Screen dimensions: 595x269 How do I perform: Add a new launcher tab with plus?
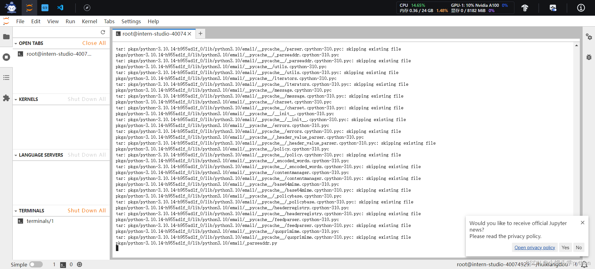[201, 33]
